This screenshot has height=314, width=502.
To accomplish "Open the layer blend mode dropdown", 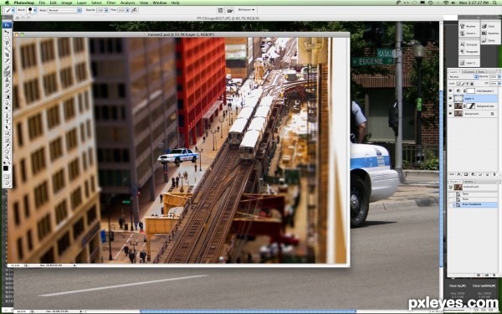I will tap(464, 77).
